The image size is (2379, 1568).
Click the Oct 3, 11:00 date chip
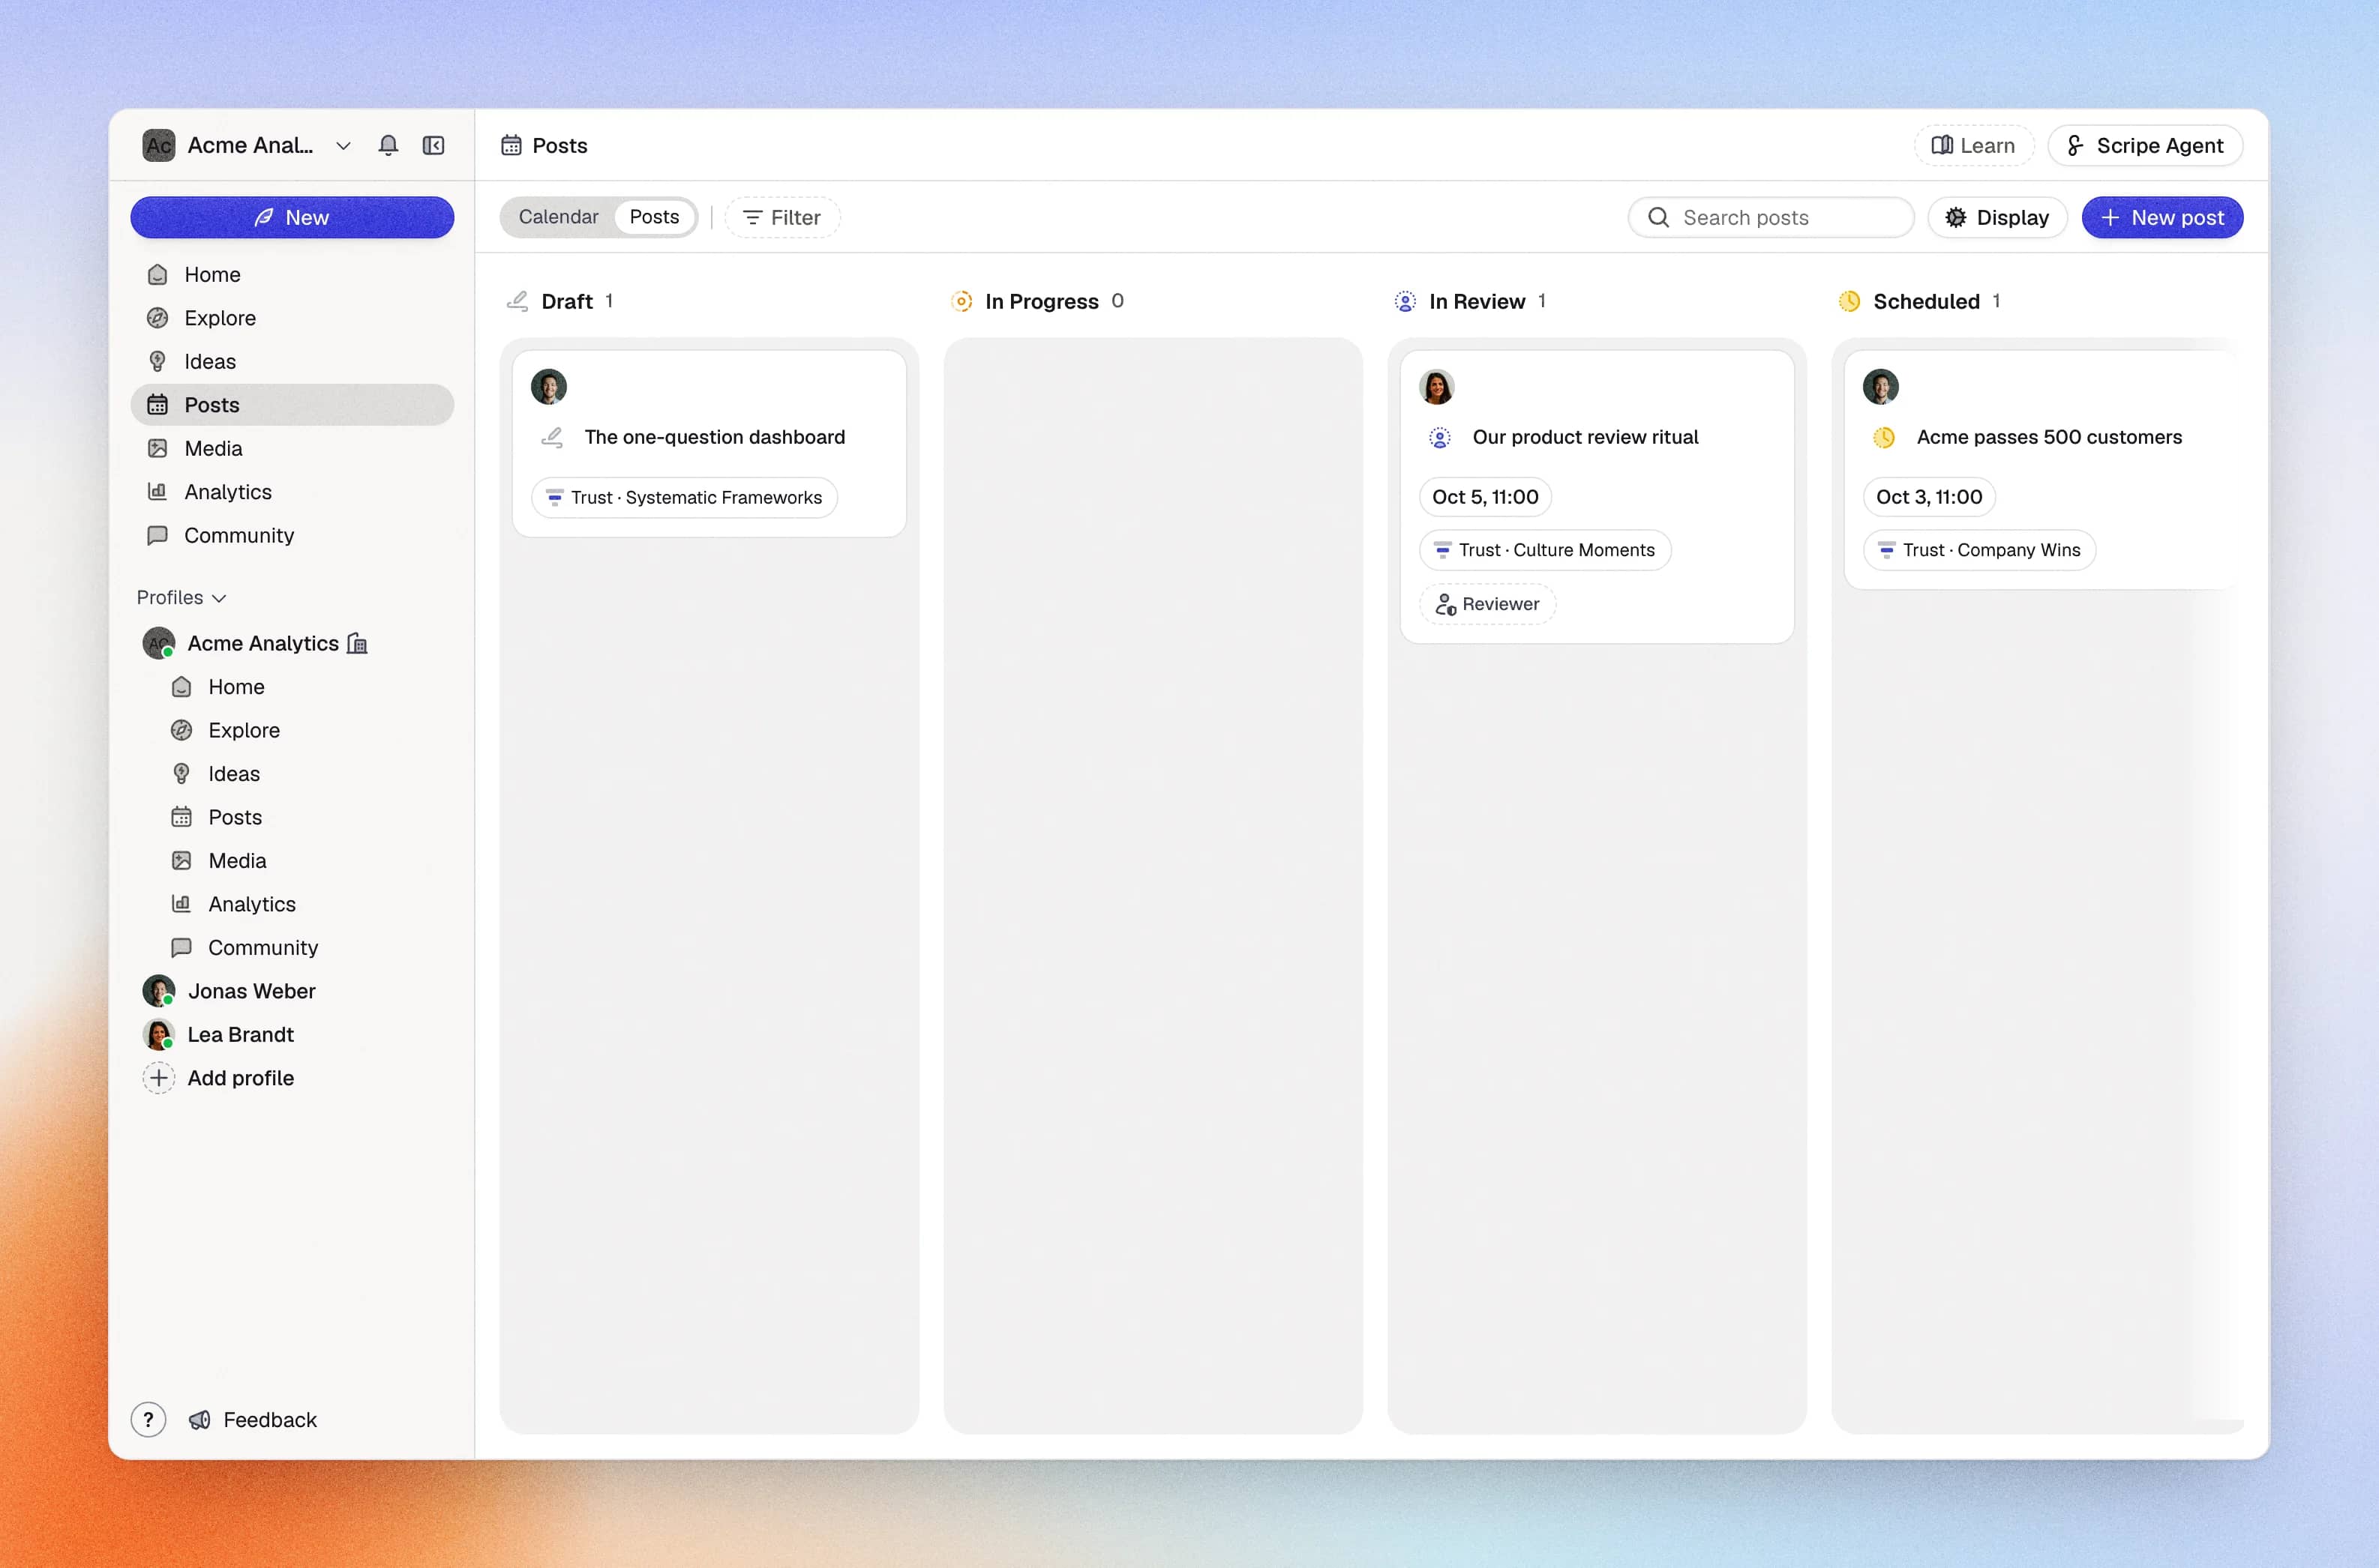pyautogui.click(x=1929, y=497)
